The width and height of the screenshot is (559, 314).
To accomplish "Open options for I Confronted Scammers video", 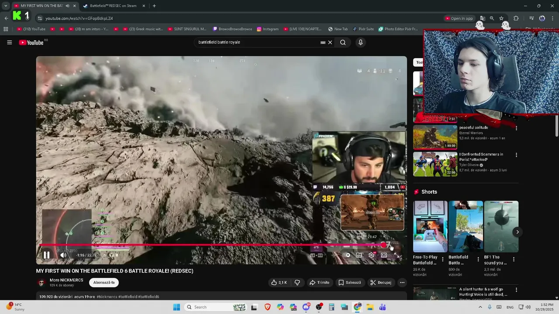I will (x=516, y=155).
